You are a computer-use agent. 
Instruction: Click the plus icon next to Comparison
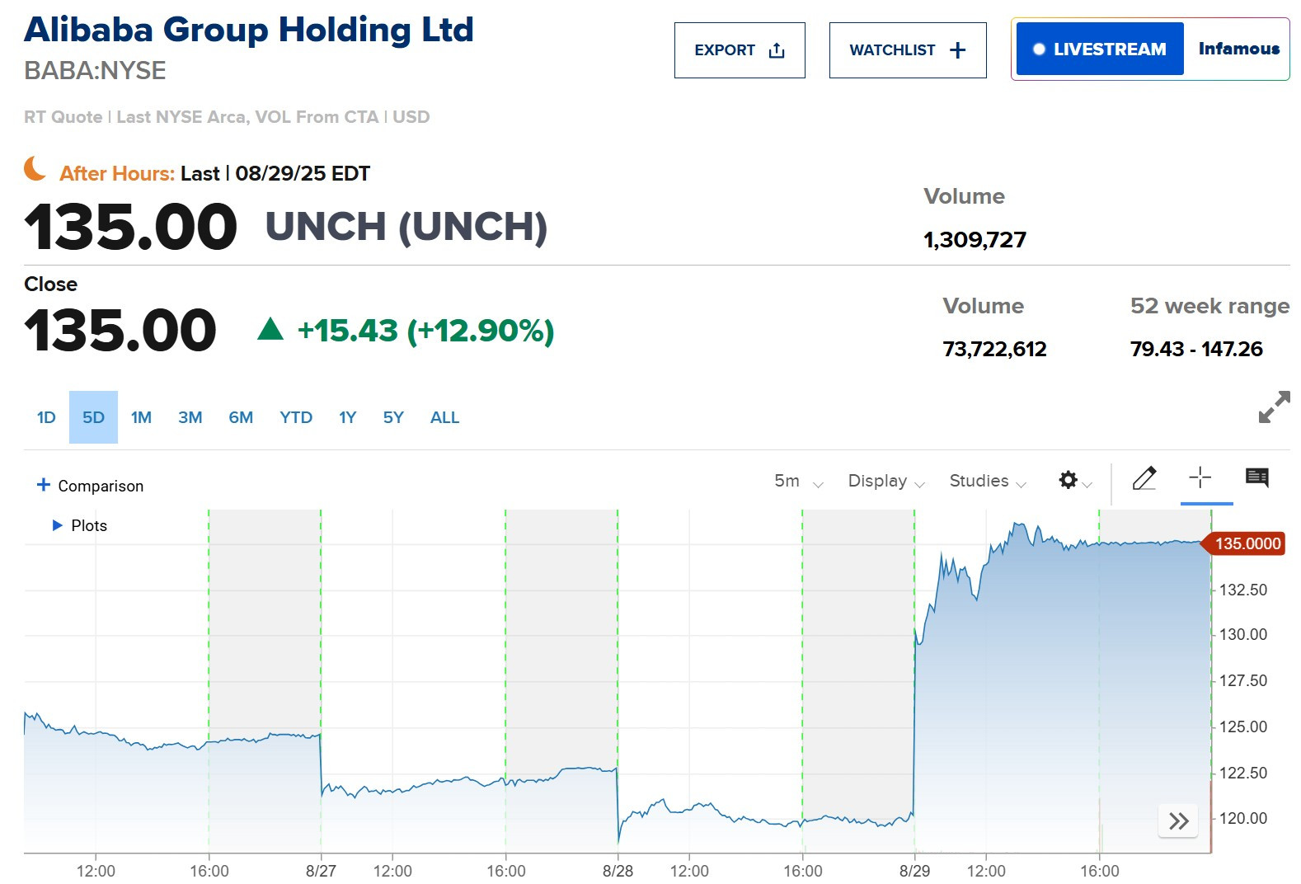(44, 485)
